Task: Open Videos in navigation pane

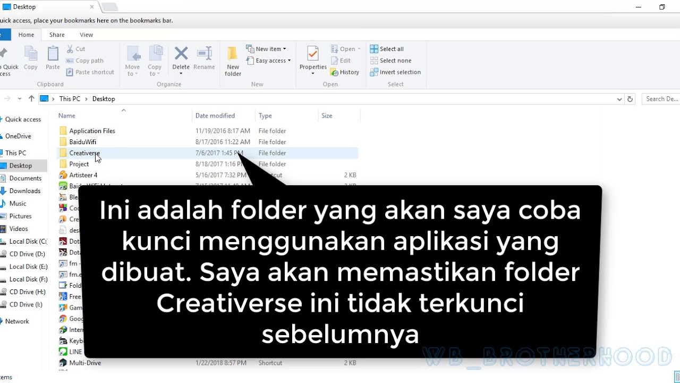Action: (19, 229)
